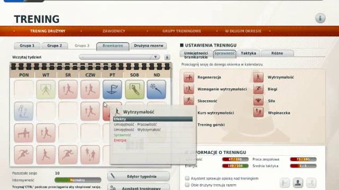The height and width of the screenshot is (190, 339).
Task: Click Tuesday's endurance session in bottom row
Action: pyautogui.click(x=46, y=155)
